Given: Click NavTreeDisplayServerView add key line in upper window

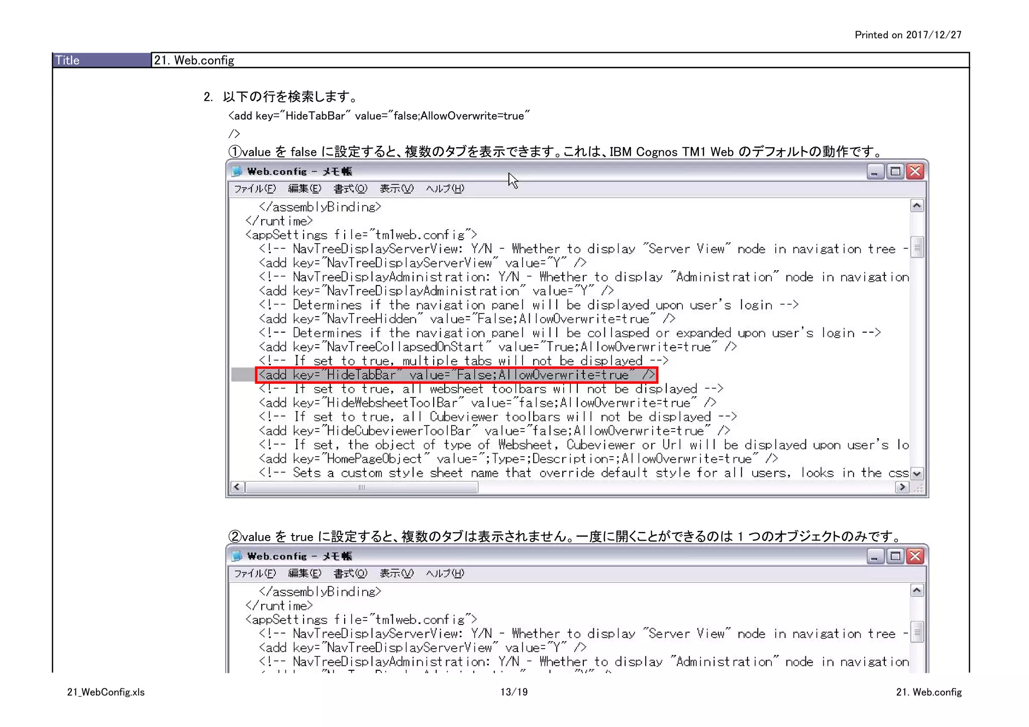Looking at the screenshot, I should [423, 263].
